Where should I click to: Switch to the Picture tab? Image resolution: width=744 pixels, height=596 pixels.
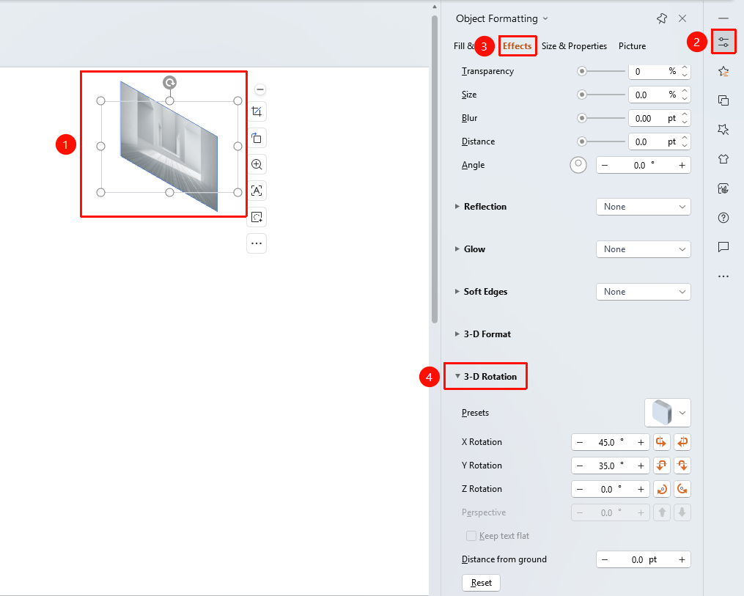point(632,46)
